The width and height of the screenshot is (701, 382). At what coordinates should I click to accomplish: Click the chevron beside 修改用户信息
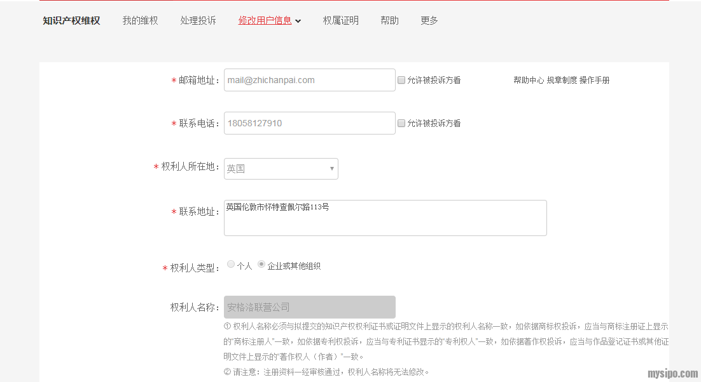(x=298, y=21)
